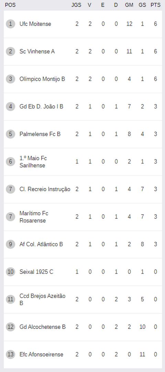
Task: Click the position 2 badge icon
Action: [10, 51]
